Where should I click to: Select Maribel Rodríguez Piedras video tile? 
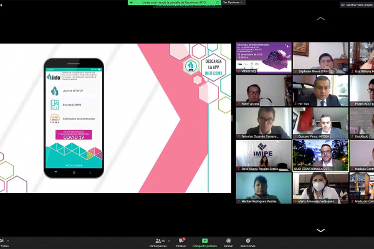264,188
